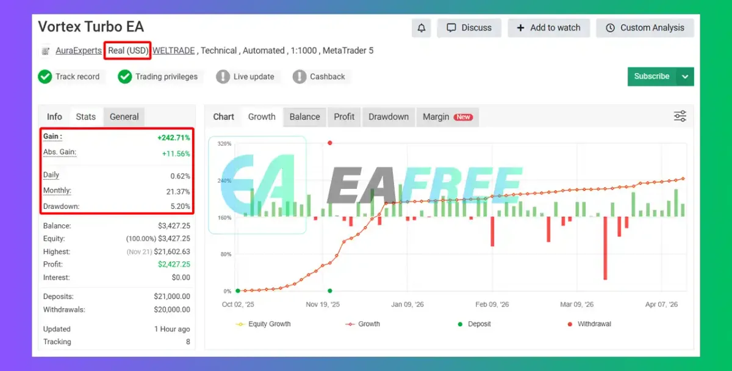Click the Abs. Gain label

coord(60,152)
